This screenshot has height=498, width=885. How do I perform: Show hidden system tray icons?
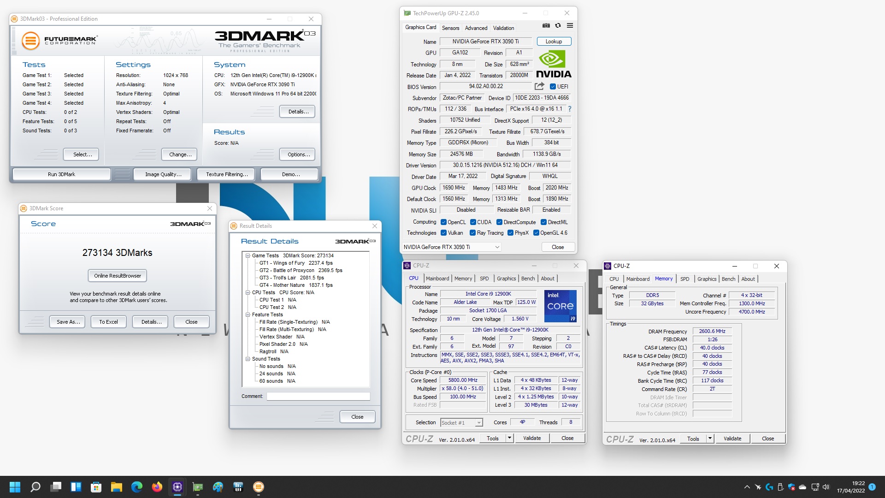click(747, 487)
